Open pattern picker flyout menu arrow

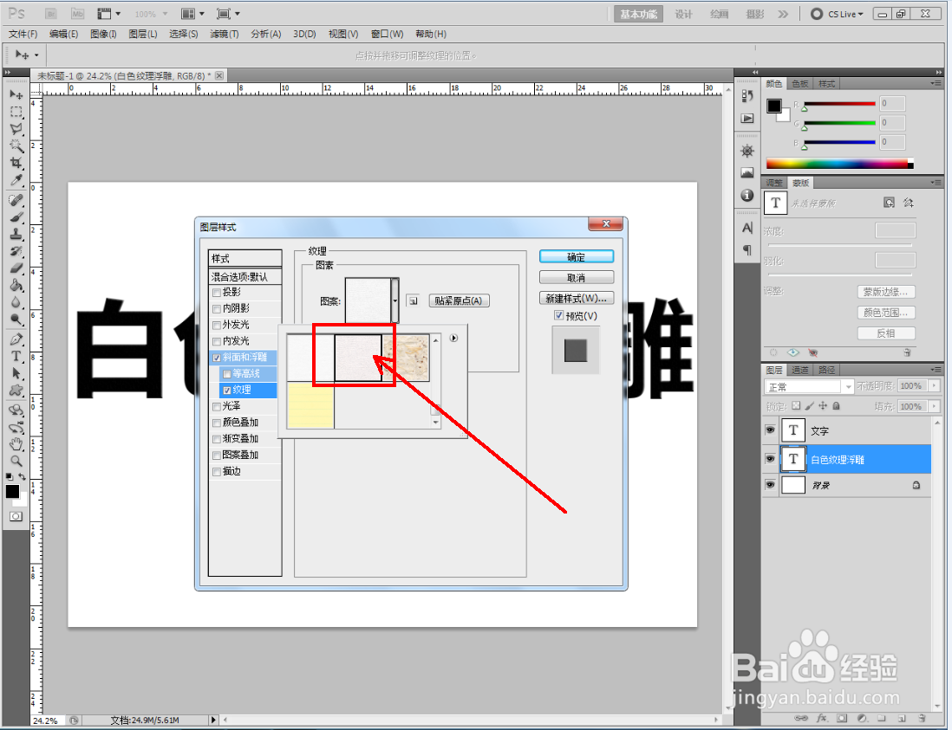453,339
